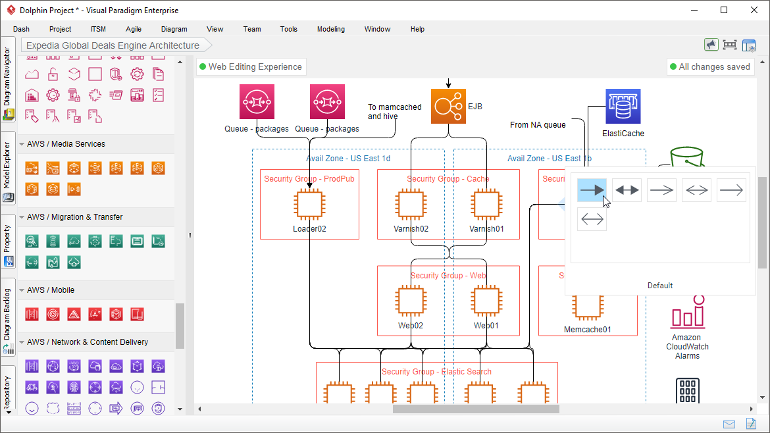Select the red triangle Amplify Mobile icon
770x433 pixels.
(74, 314)
